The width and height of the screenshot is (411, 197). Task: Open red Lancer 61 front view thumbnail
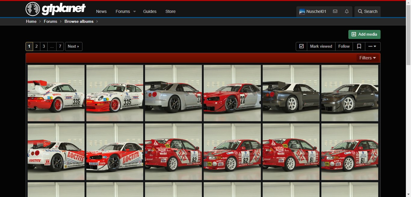(x=350, y=152)
